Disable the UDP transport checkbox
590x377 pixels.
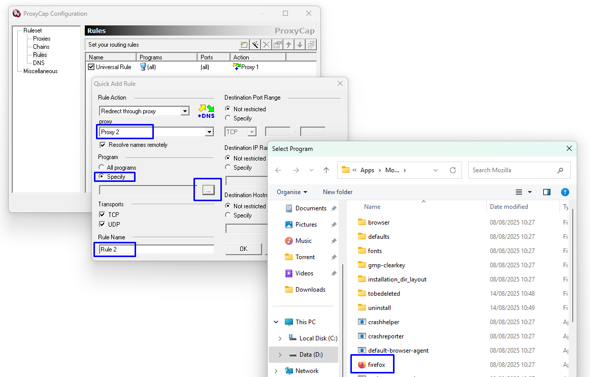tap(102, 224)
